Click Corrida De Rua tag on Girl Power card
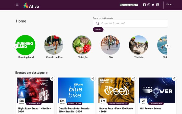Screen dimensions: 182x114 [156, 104]
